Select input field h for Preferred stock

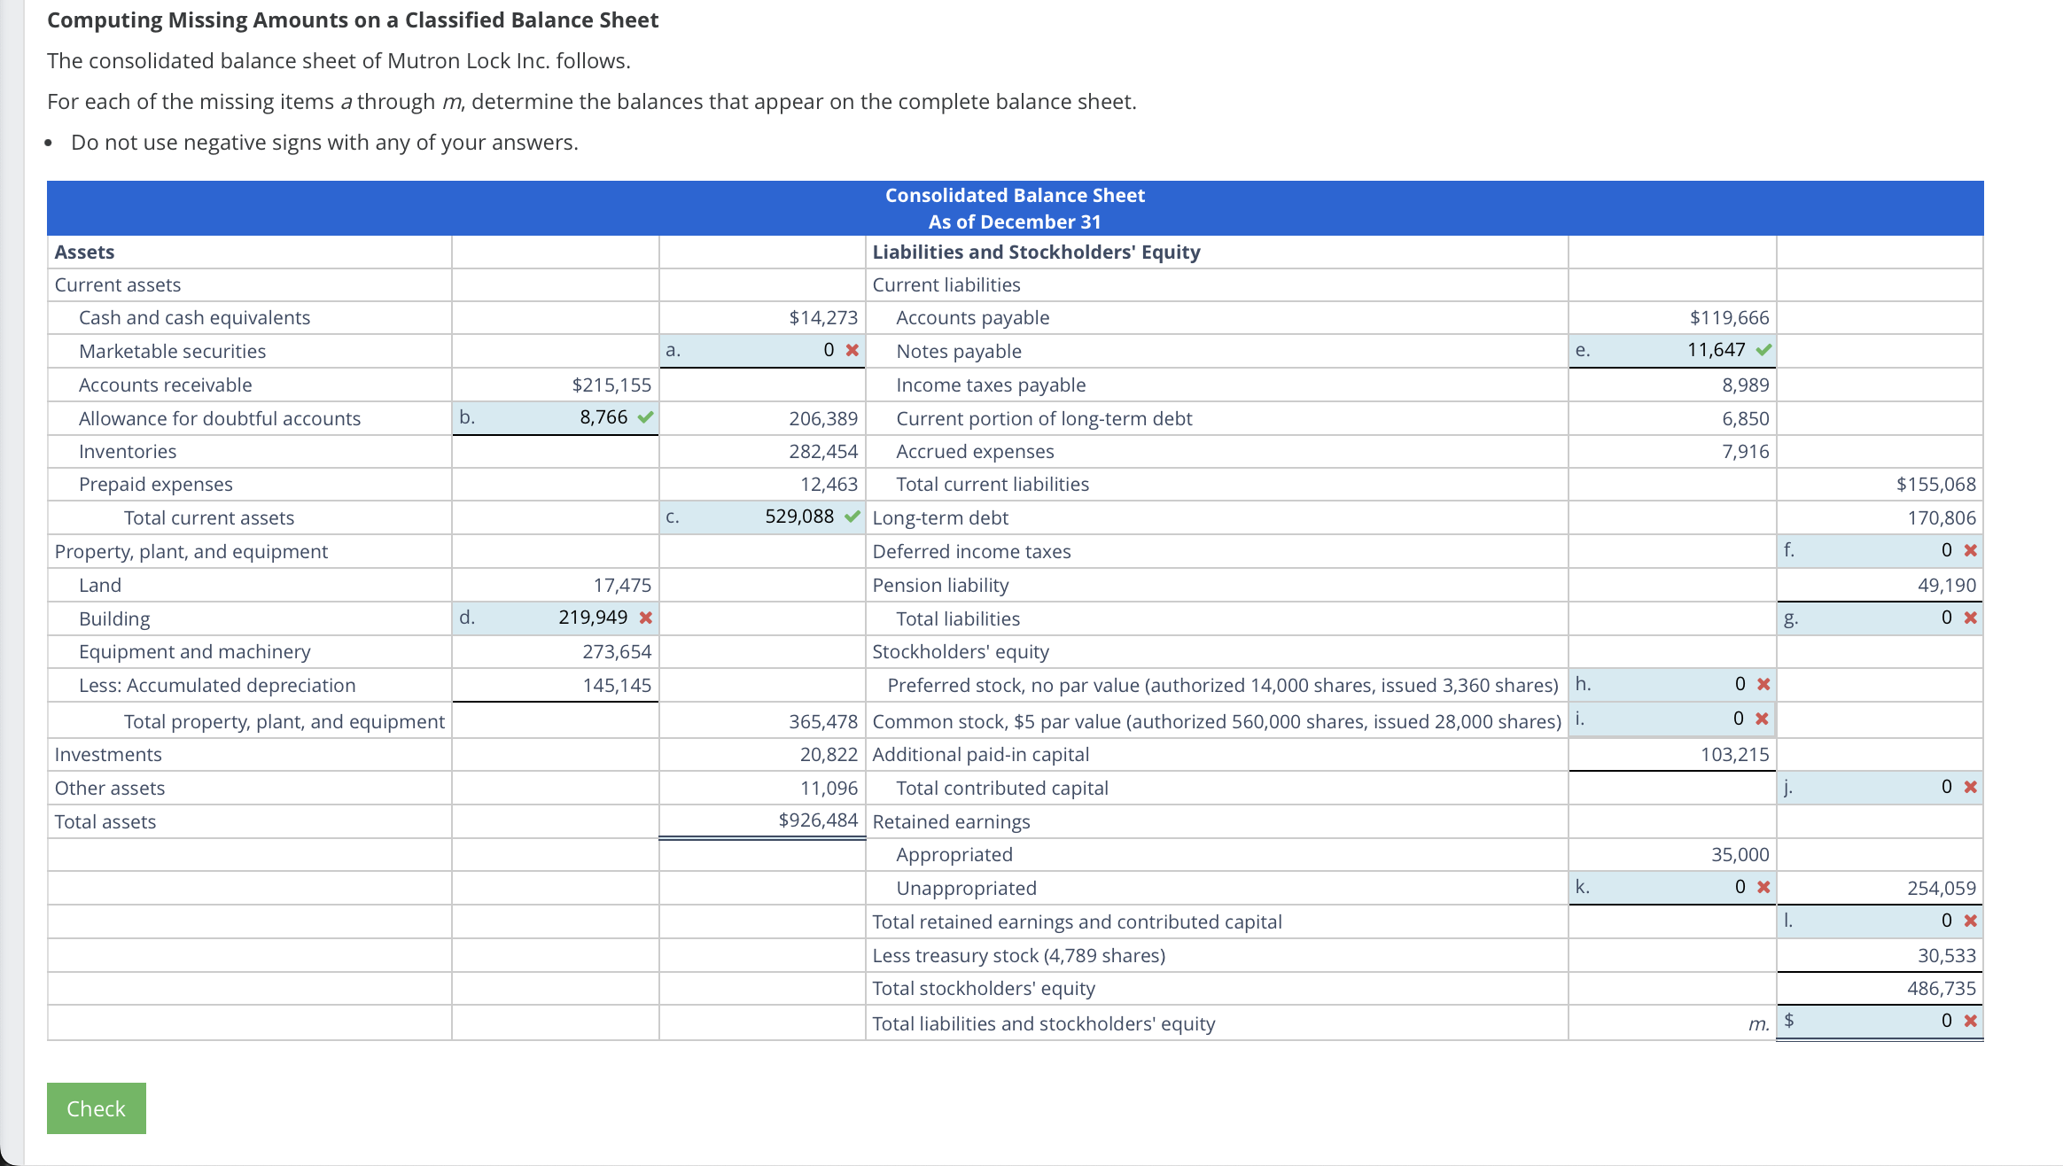(x=1675, y=684)
